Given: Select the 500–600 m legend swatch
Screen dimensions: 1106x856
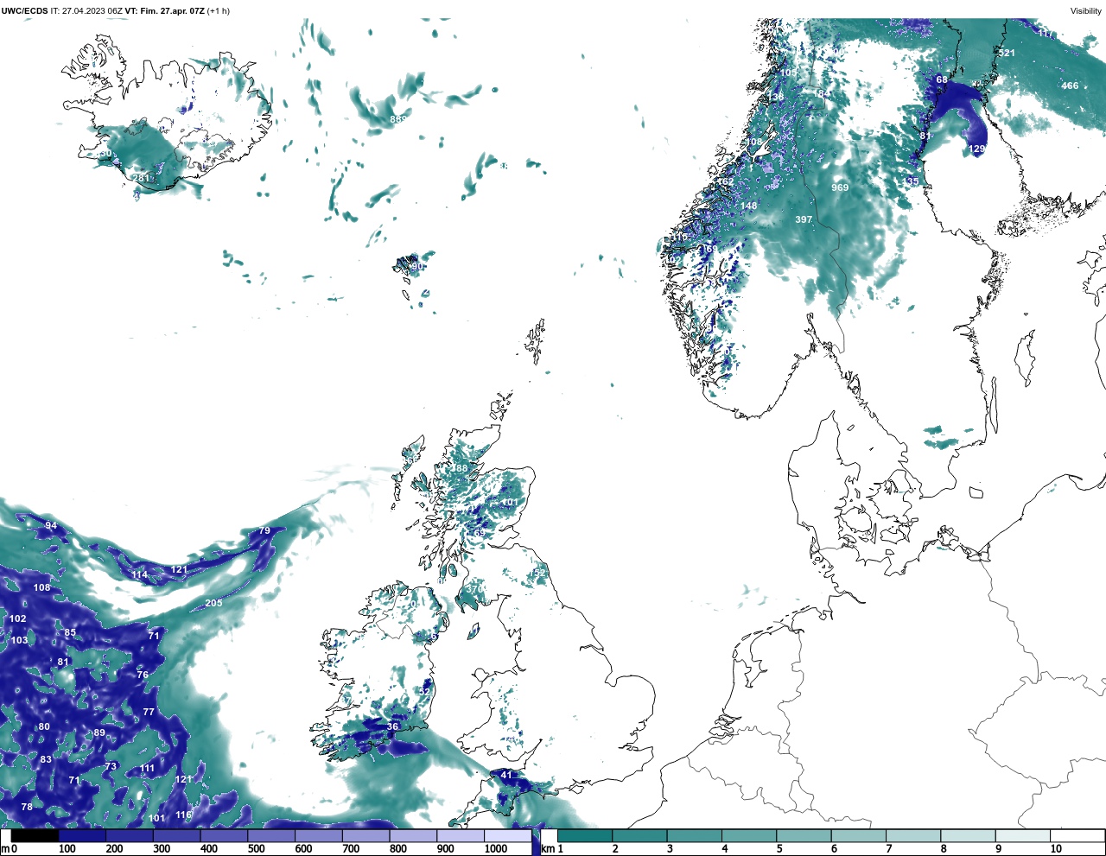Looking at the screenshot, I should pos(270,836).
